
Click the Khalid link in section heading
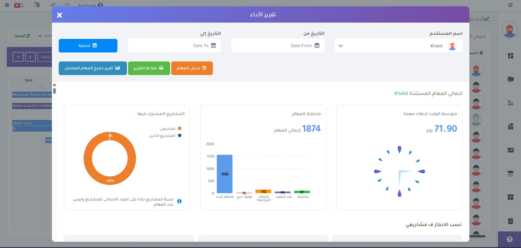click(x=401, y=93)
